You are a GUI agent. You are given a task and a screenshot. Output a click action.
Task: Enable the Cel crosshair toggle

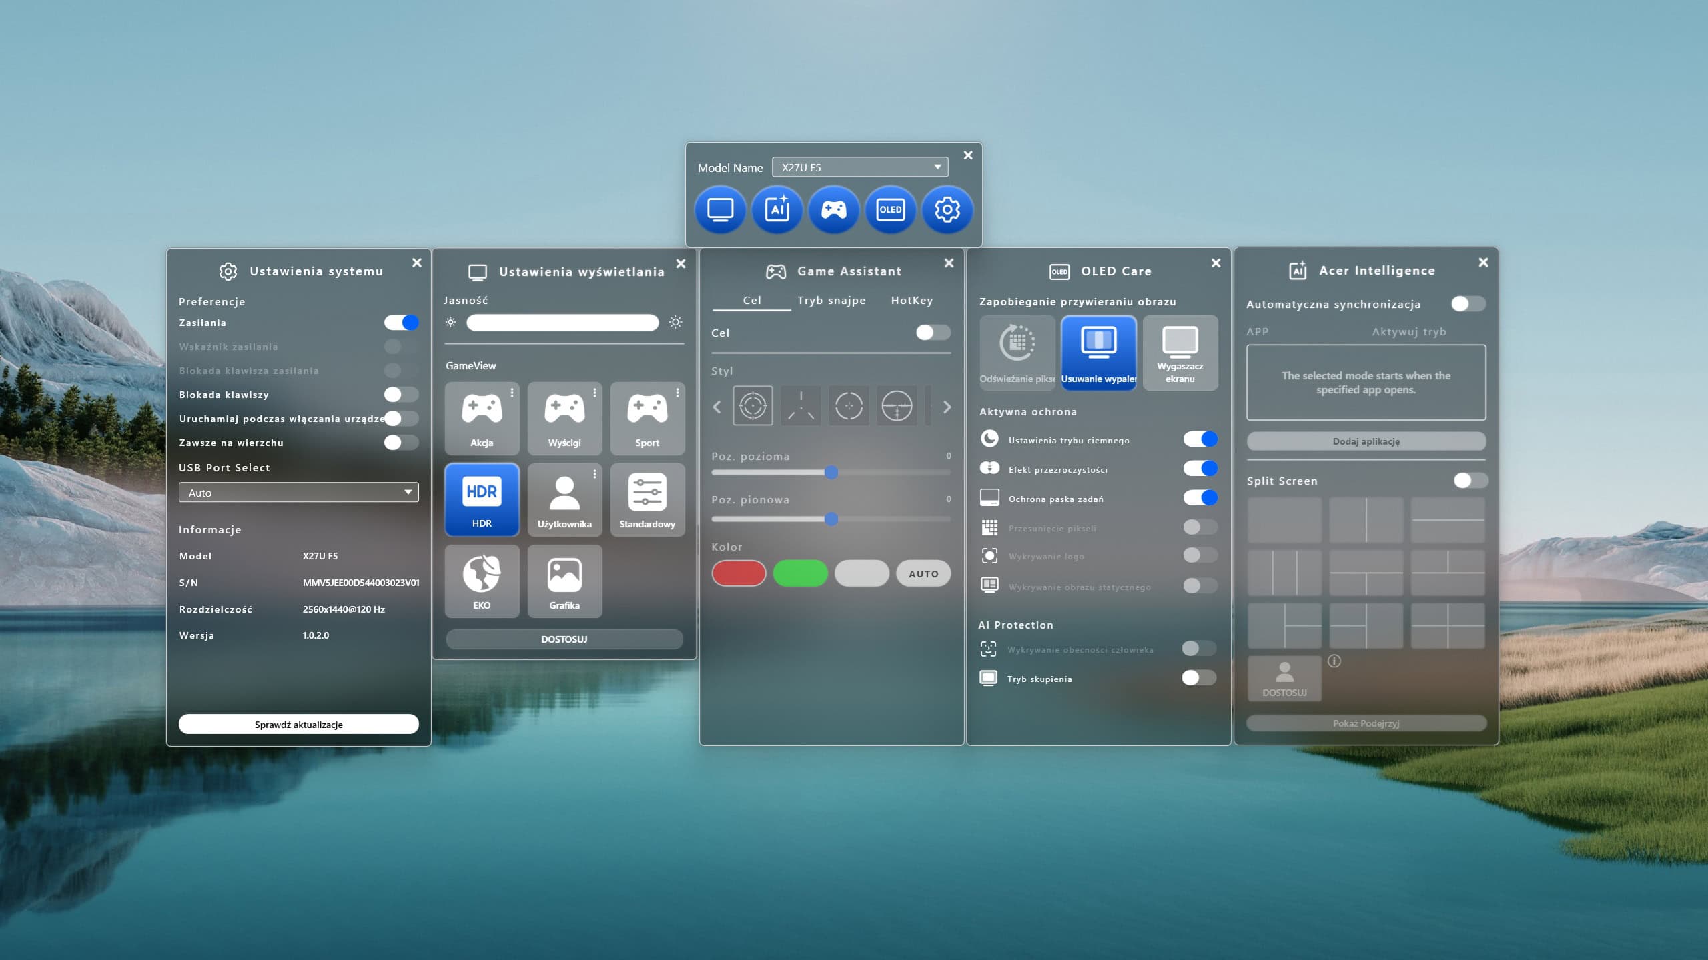(x=933, y=333)
